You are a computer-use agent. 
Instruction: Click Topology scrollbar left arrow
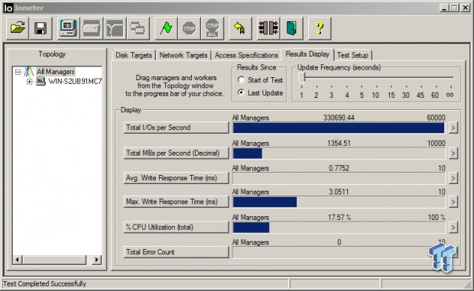point(18,260)
